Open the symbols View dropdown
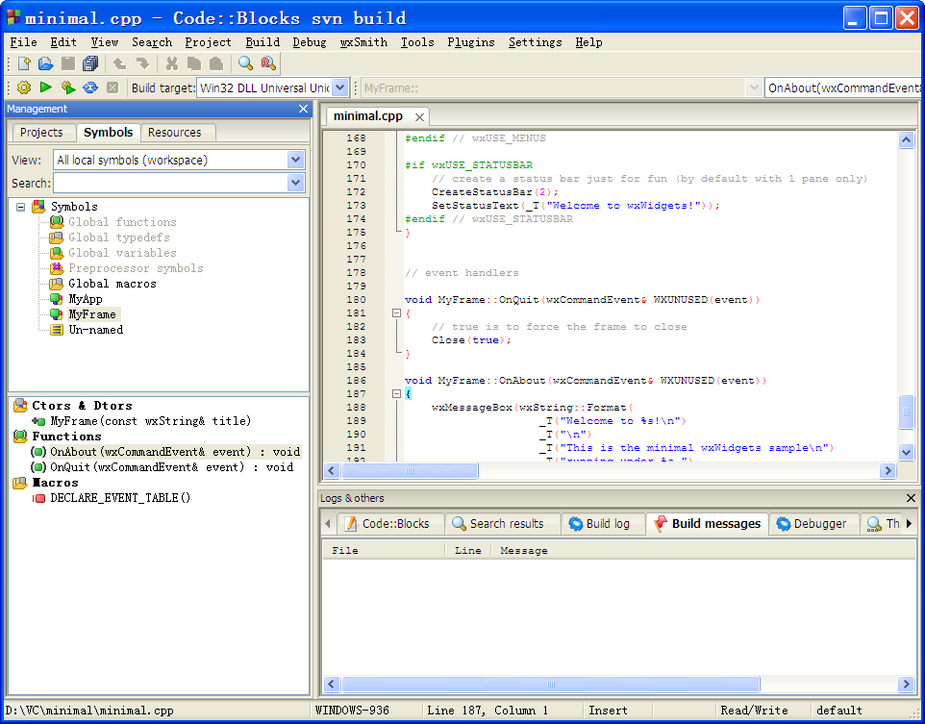 295,160
